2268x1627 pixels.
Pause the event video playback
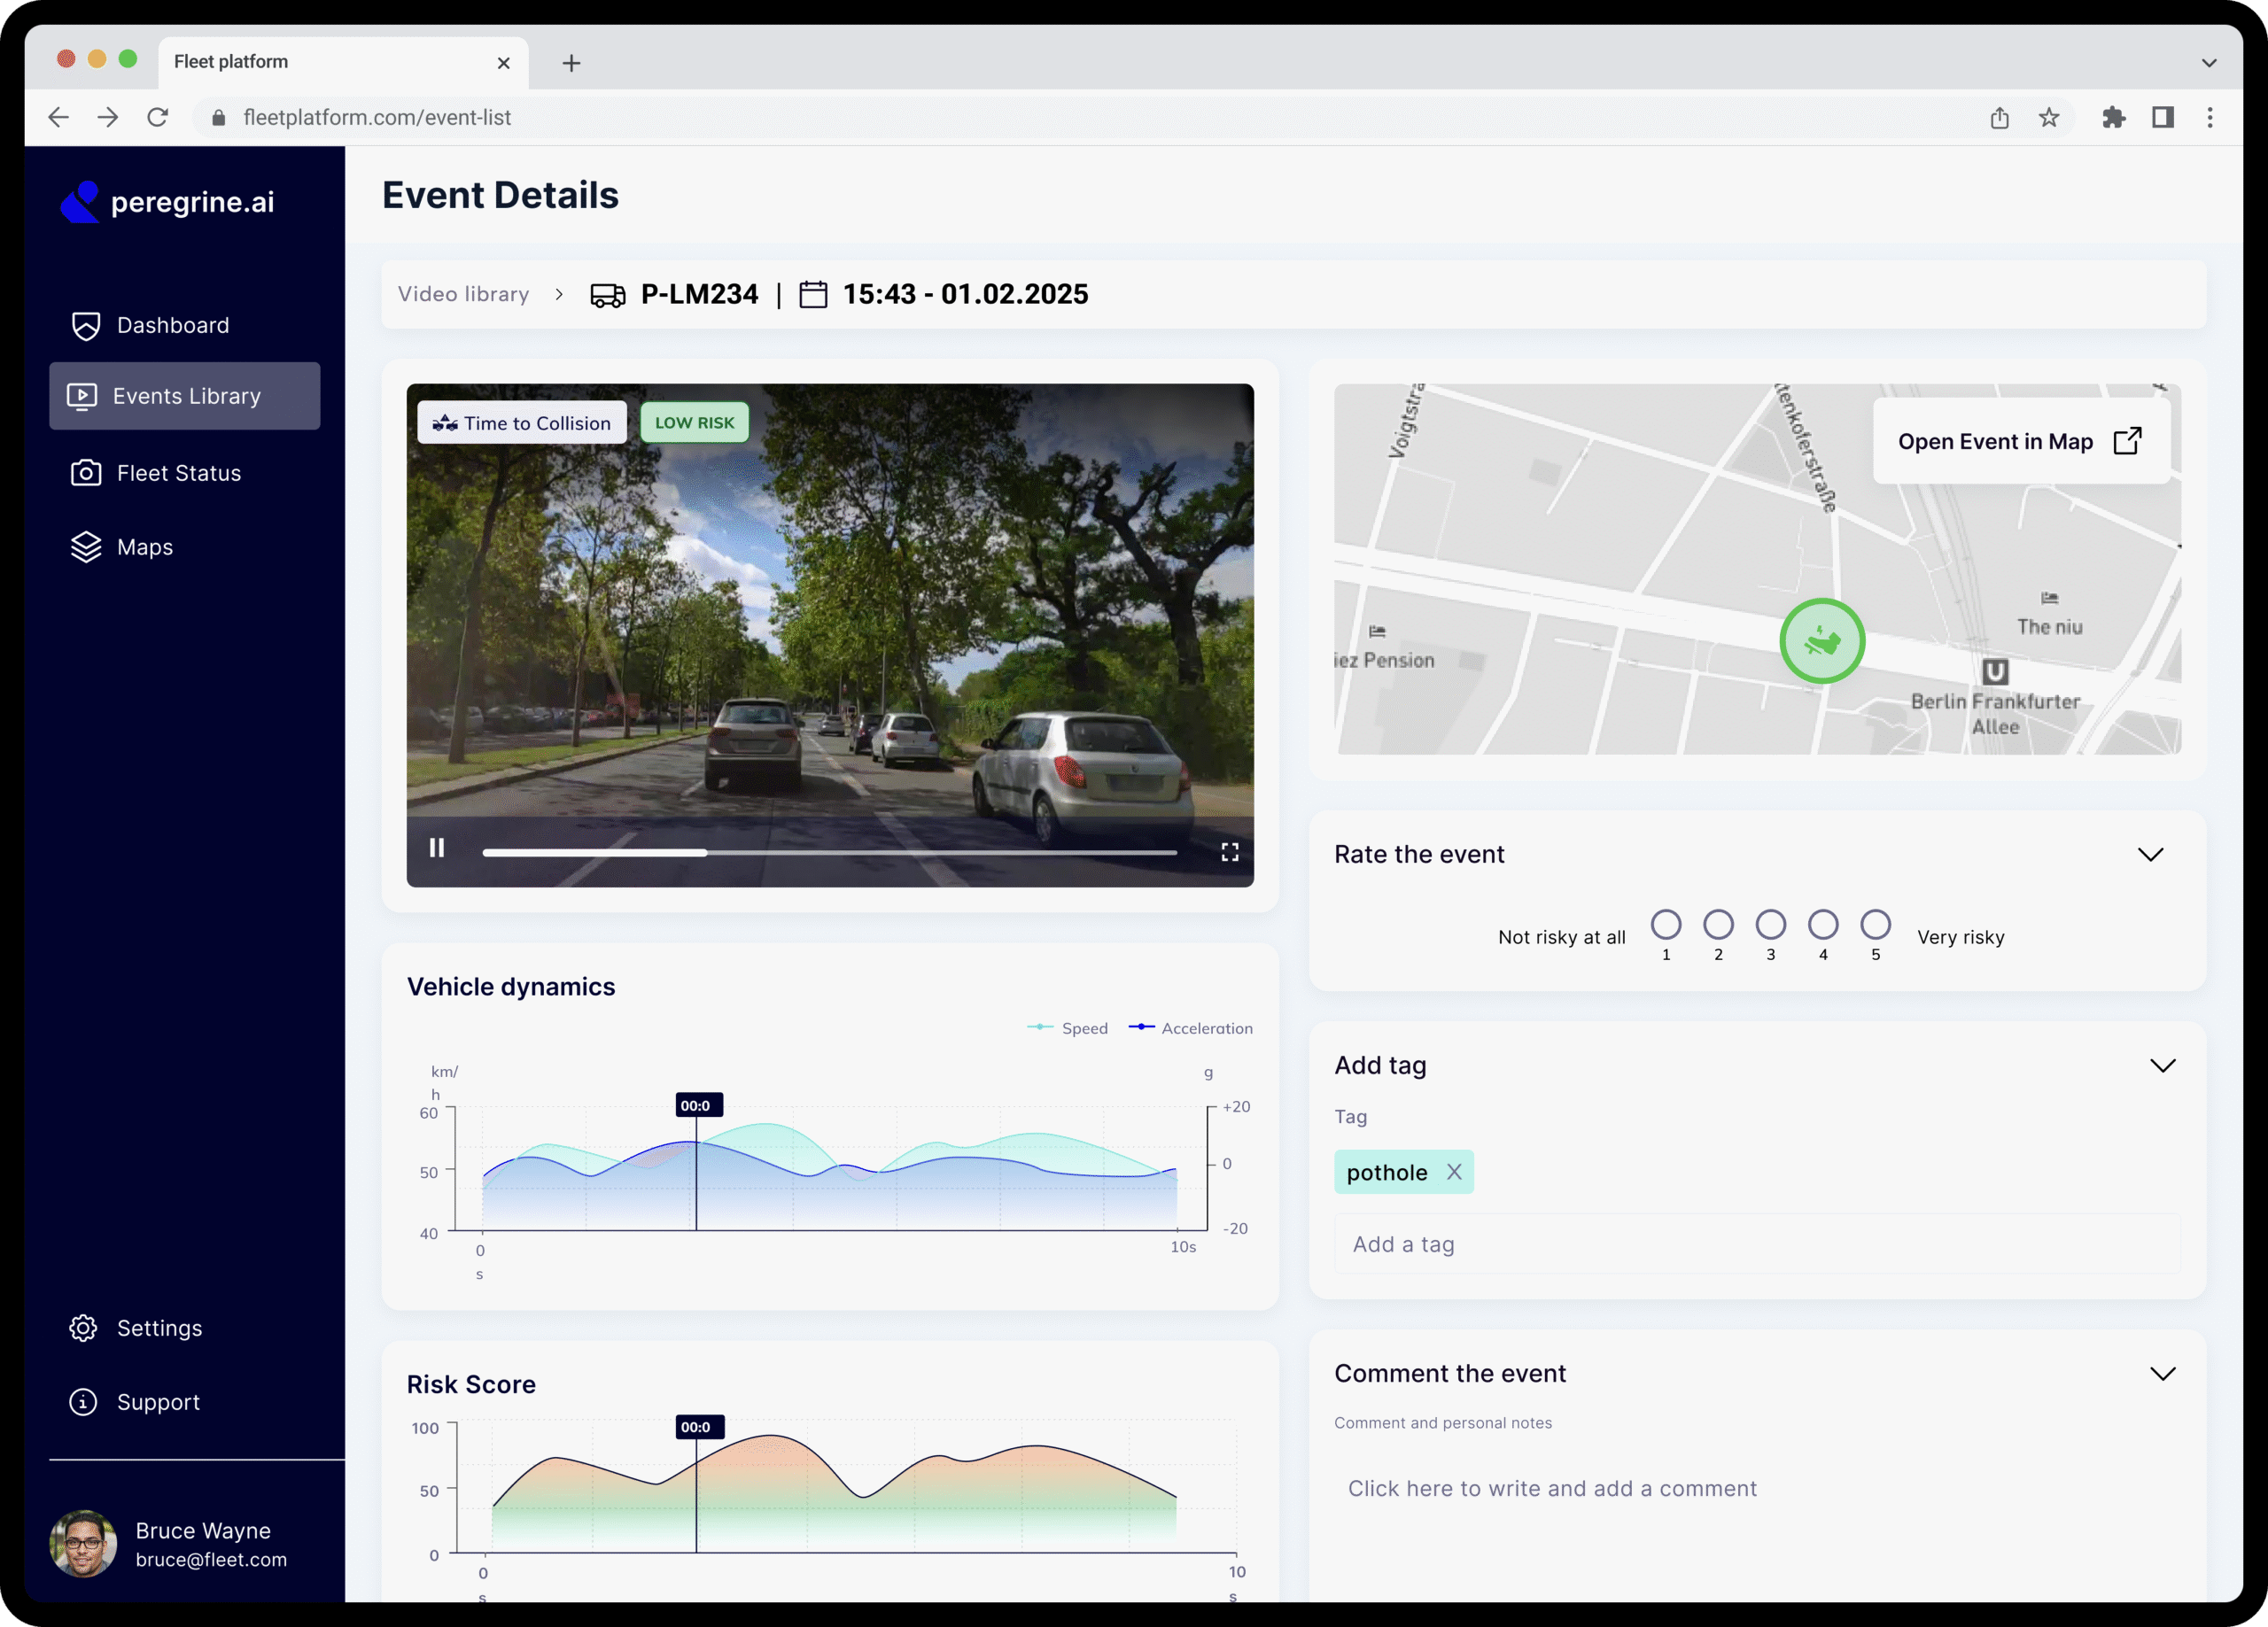click(x=437, y=848)
